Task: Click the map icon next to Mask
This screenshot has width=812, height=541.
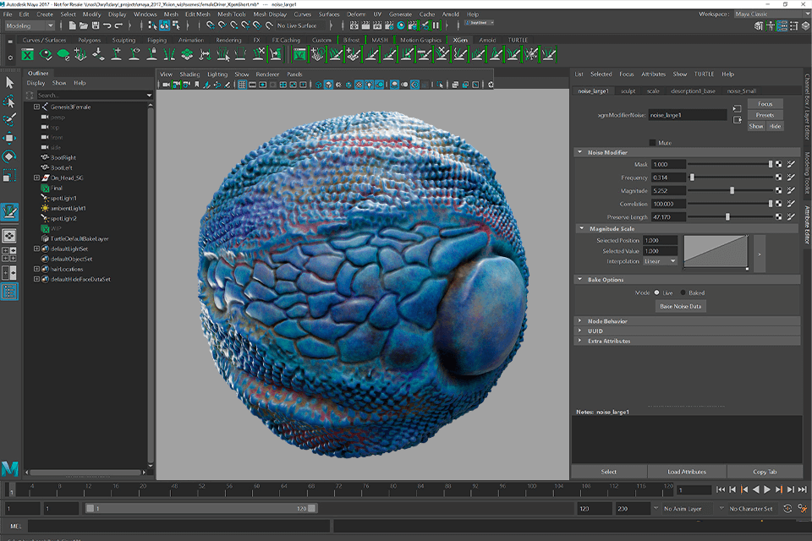Action: point(779,164)
